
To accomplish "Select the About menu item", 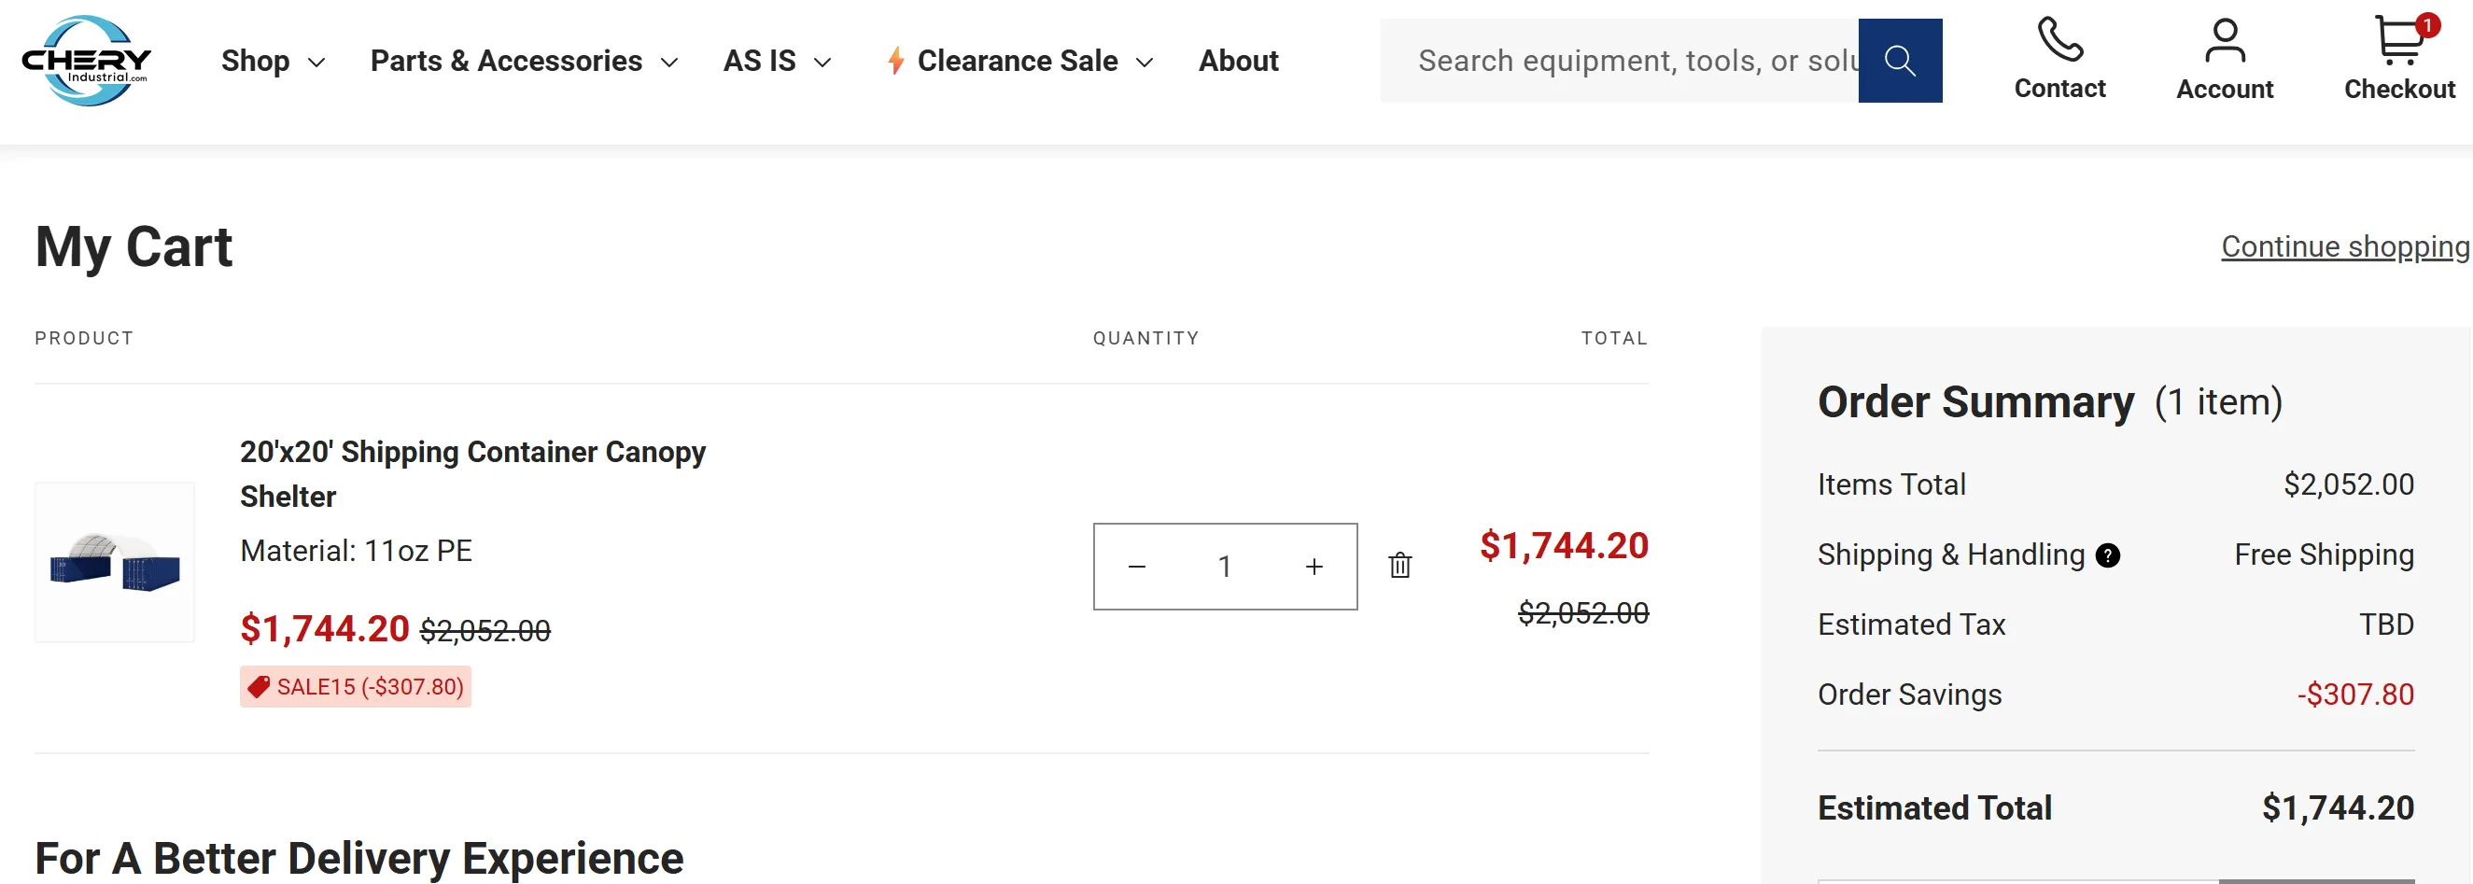I will [x=1238, y=61].
